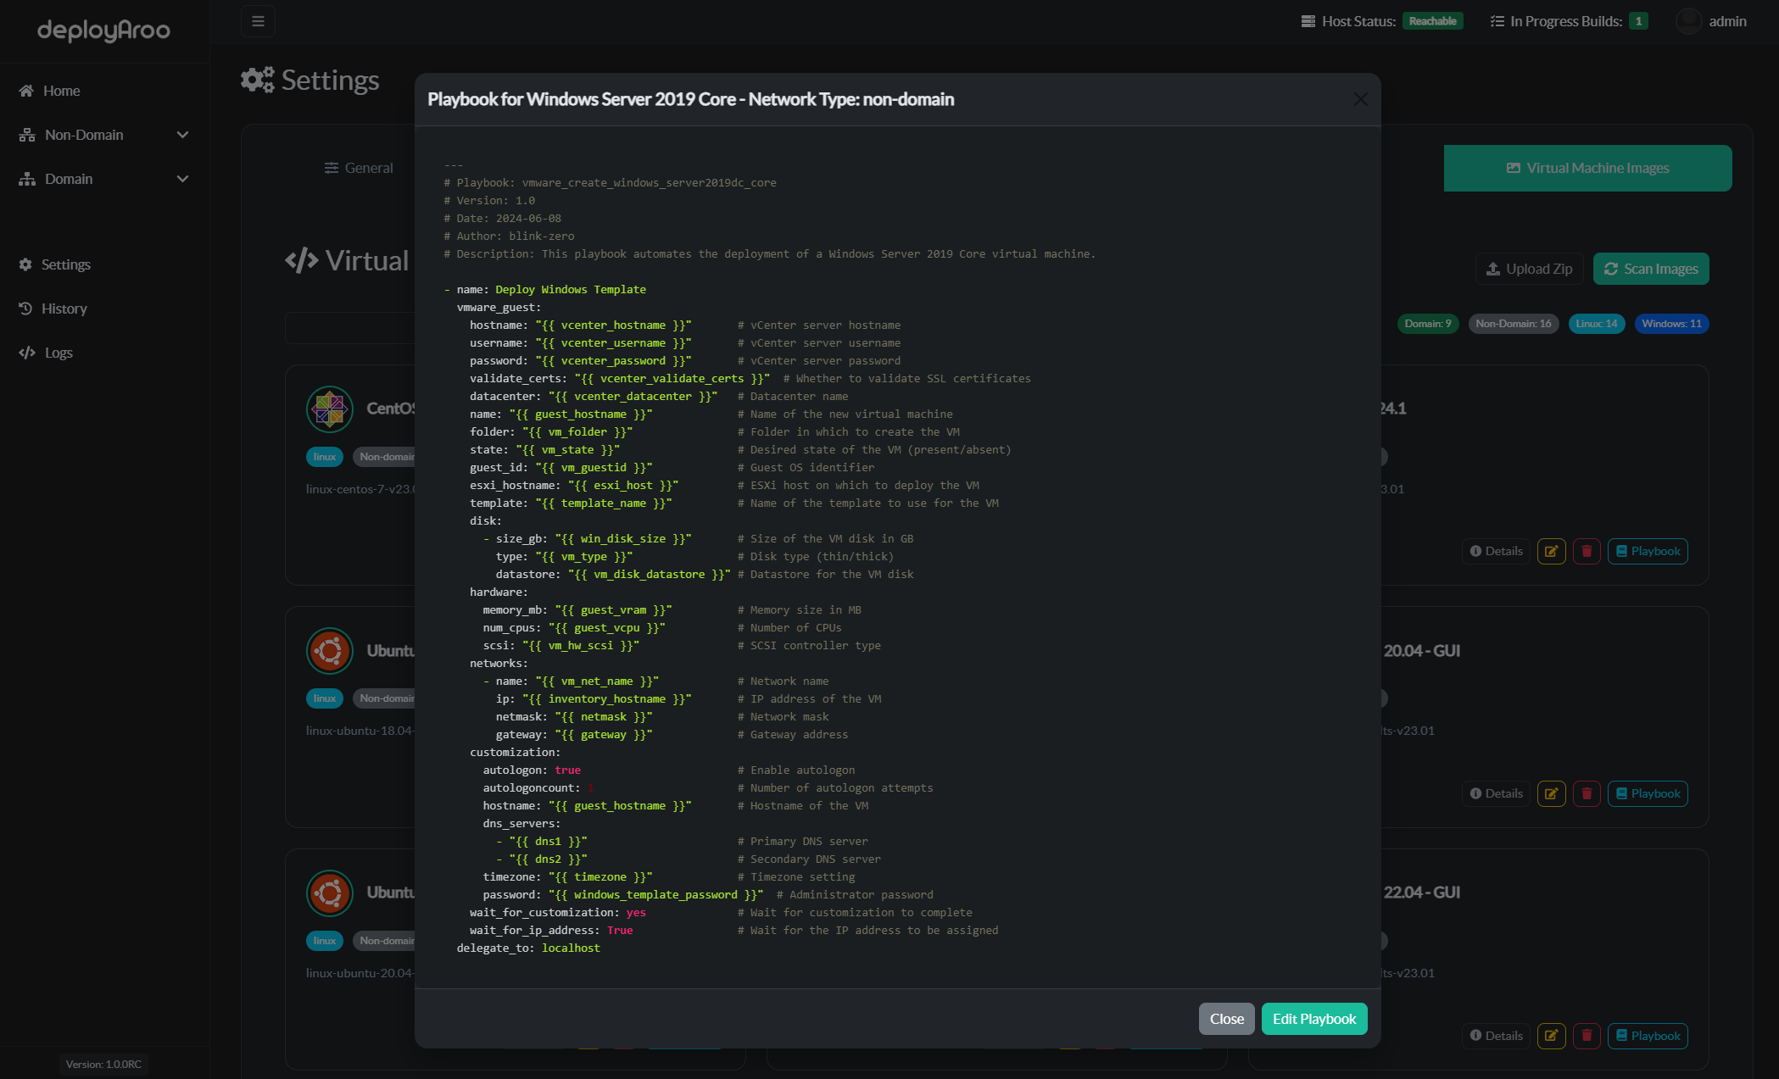
Task: Click the Ubuntu logo on linux-ubuntu-18.04 card
Action: [330, 651]
